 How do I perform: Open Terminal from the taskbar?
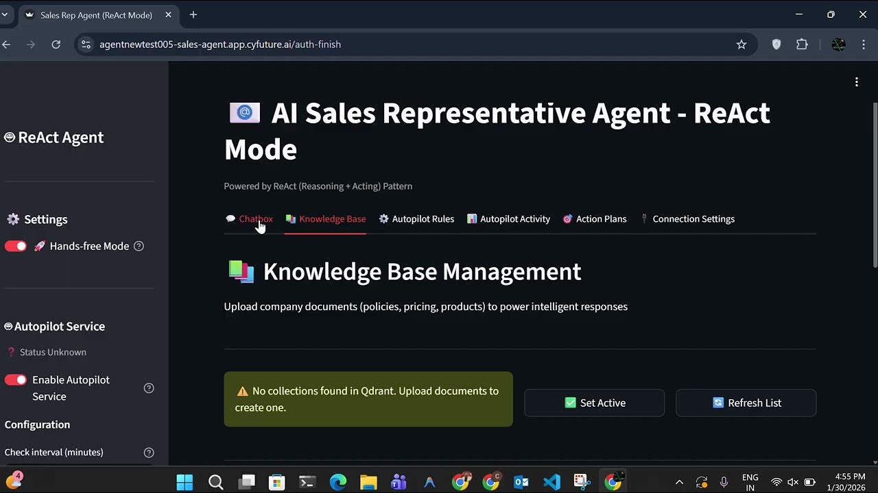click(x=307, y=482)
